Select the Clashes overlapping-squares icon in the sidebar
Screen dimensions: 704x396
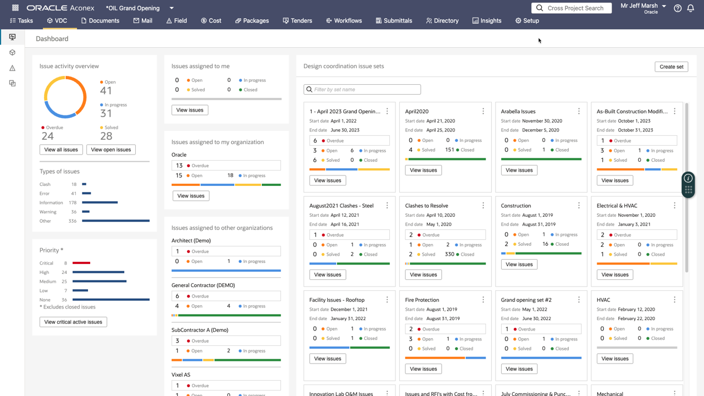click(x=12, y=83)
